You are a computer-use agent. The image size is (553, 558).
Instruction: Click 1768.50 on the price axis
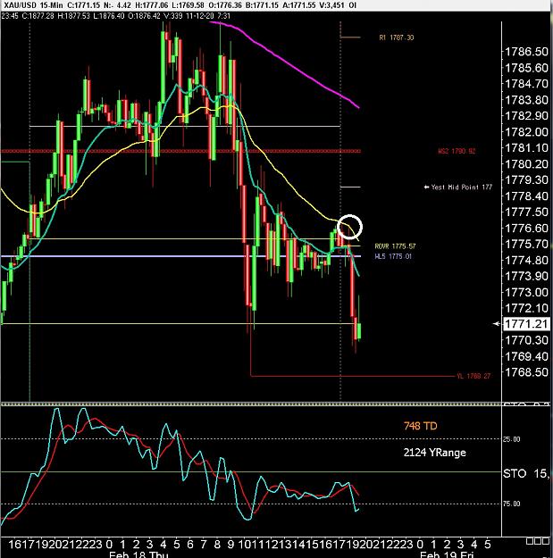click(526, 372)
